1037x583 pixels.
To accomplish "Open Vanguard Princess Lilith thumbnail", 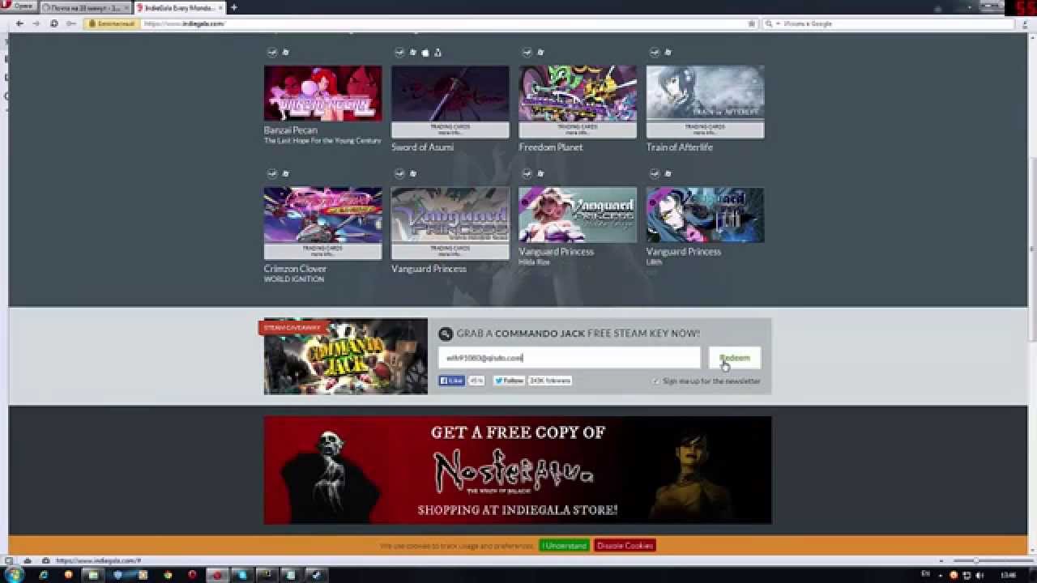I will coord(705,215).
